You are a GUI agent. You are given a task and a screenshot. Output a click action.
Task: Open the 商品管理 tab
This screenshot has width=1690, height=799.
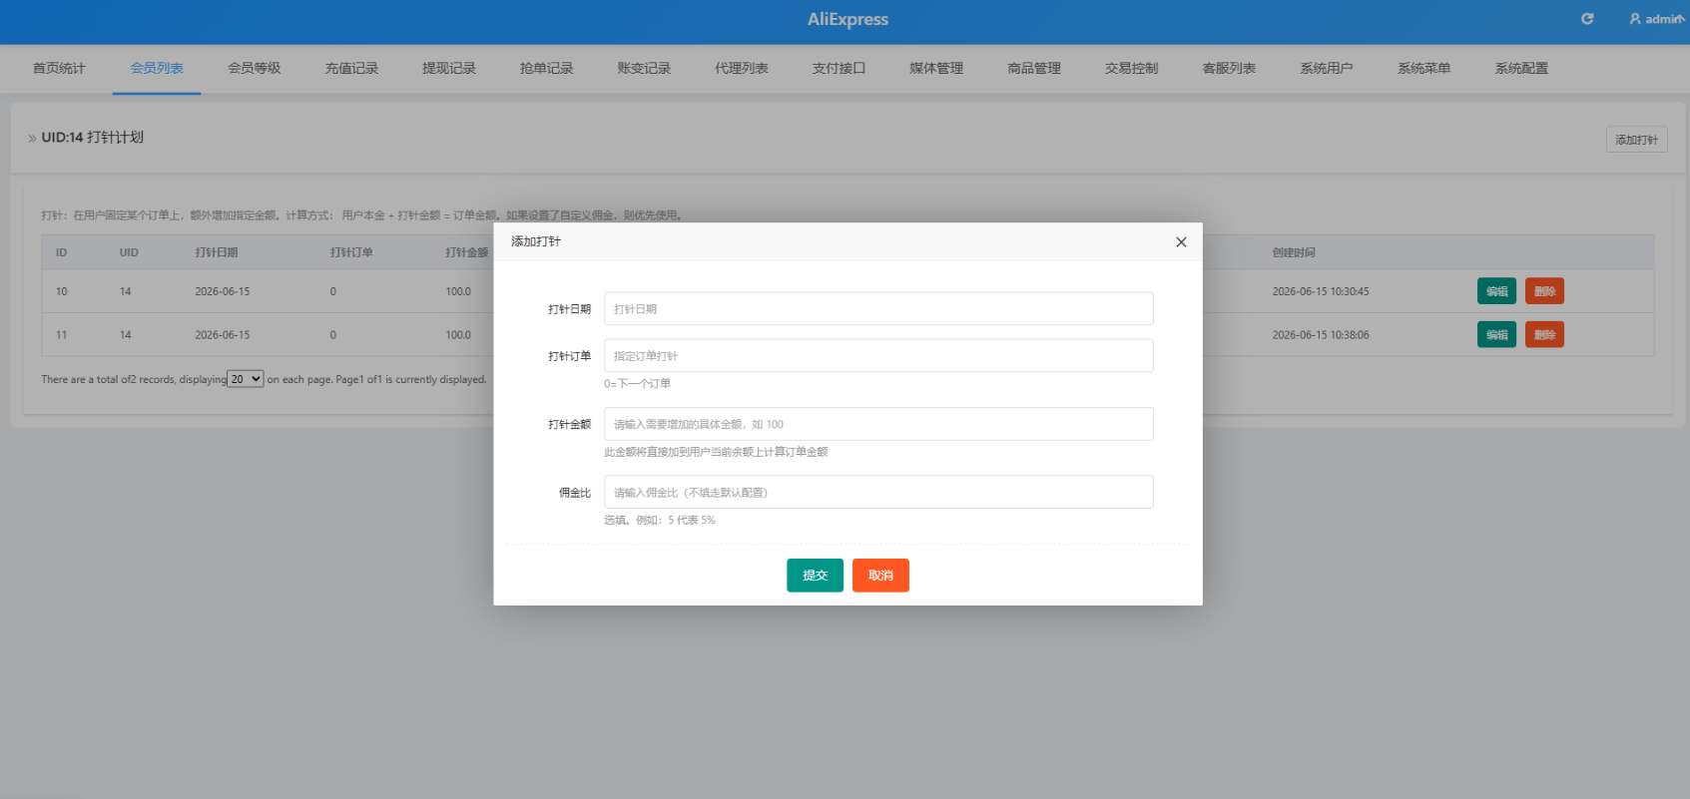point(1034,69)
